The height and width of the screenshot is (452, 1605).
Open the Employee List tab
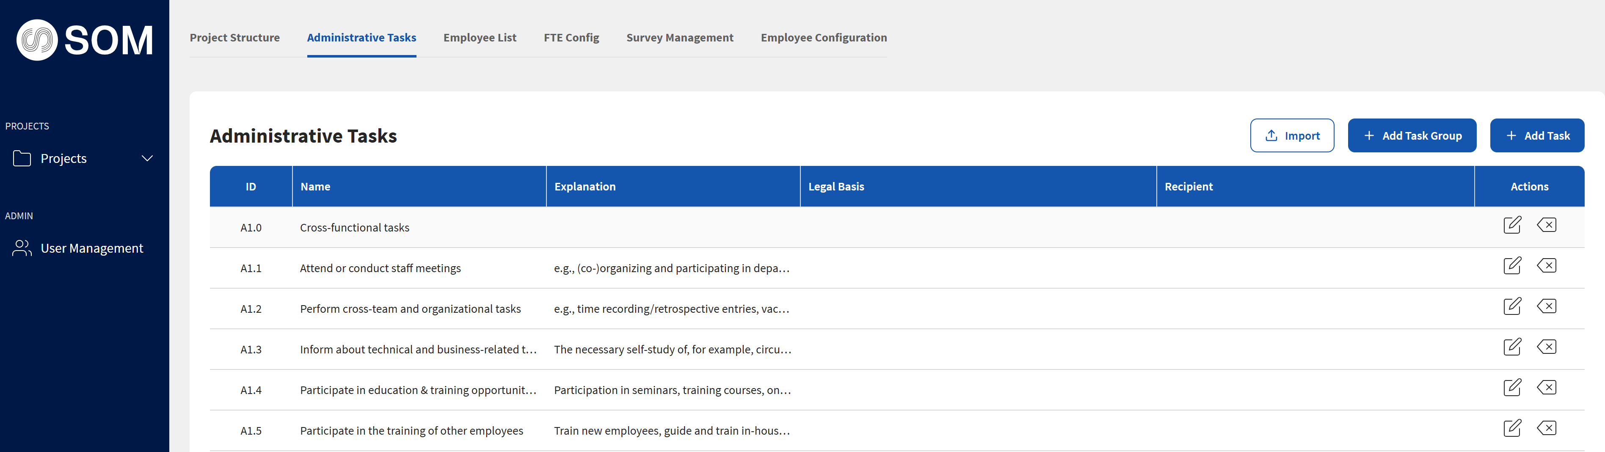tap(479, 37)
